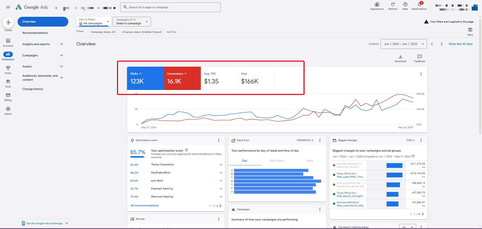Open Recommendations page
The height and width of the screenshot is (229, 482).
pos(35,33)
